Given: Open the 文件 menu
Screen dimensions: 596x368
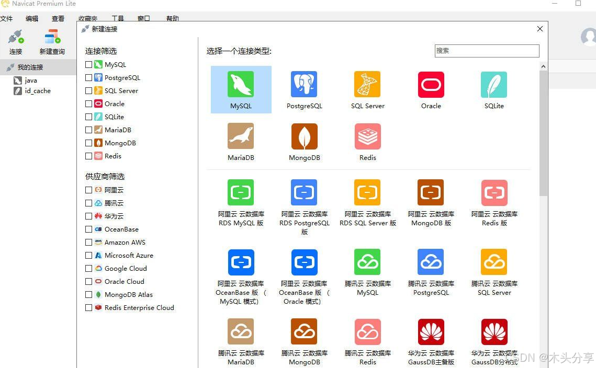Looking at the screenshot, I should tap(6, 18).
